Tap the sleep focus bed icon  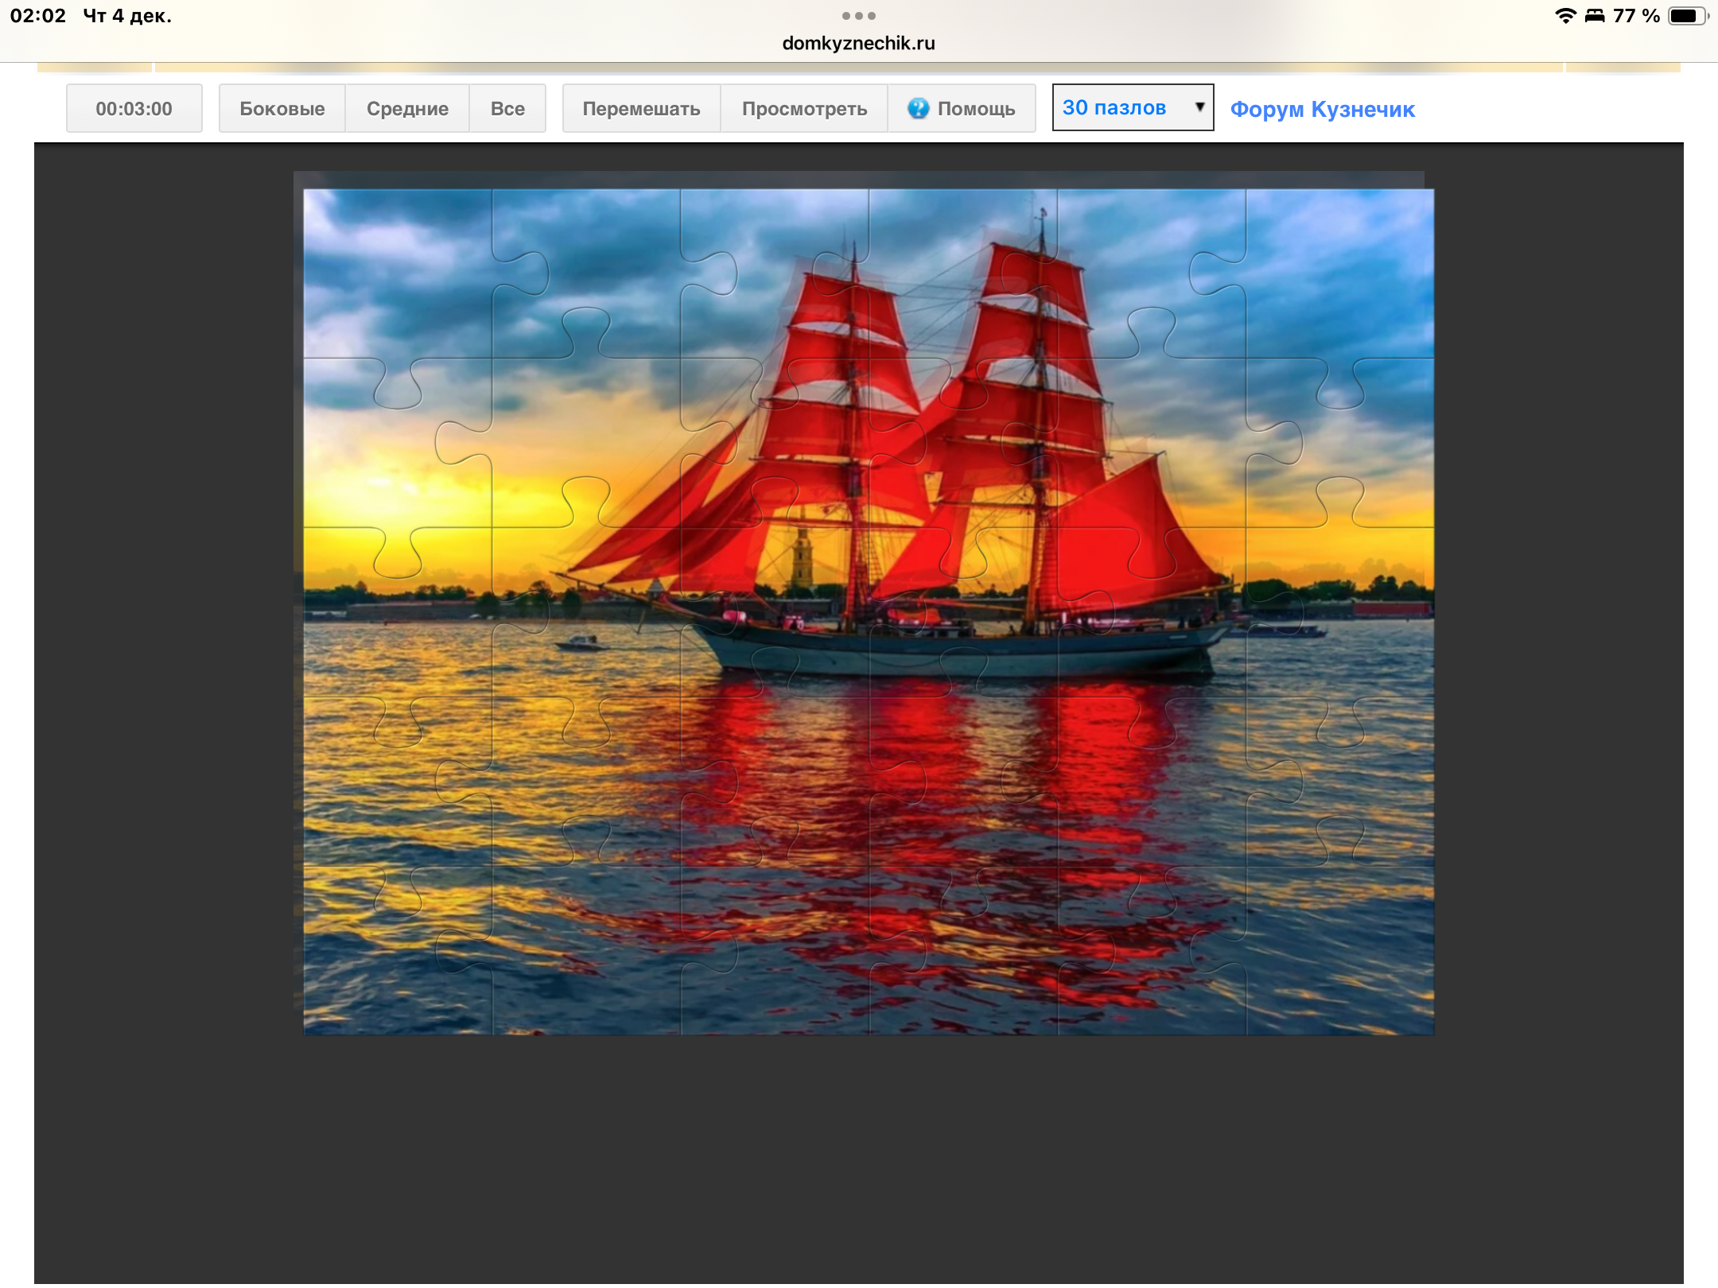pos(1594,16)
